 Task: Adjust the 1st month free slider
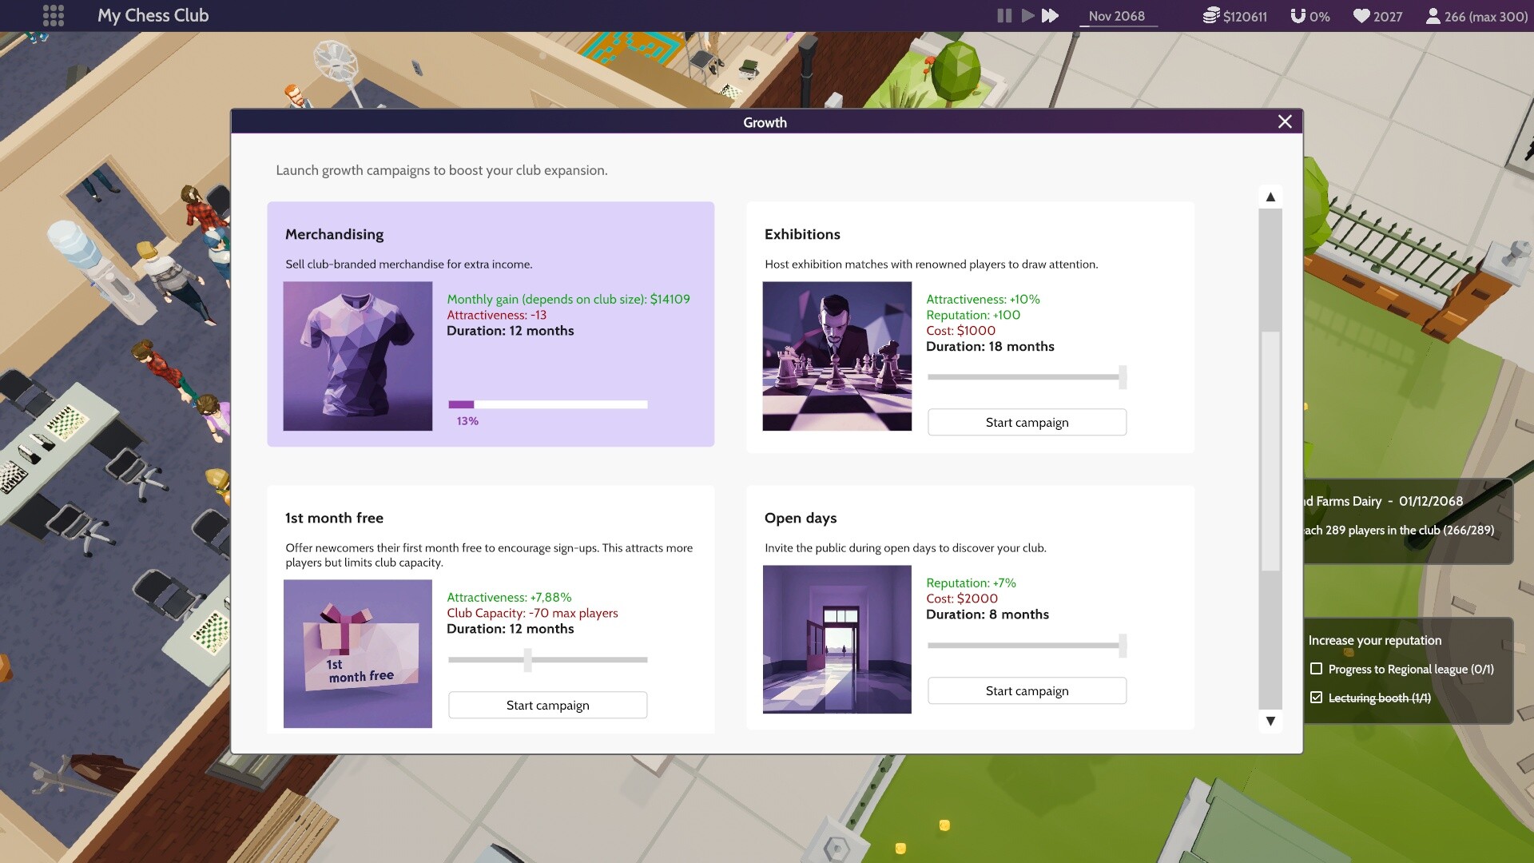tap(527, 660)
